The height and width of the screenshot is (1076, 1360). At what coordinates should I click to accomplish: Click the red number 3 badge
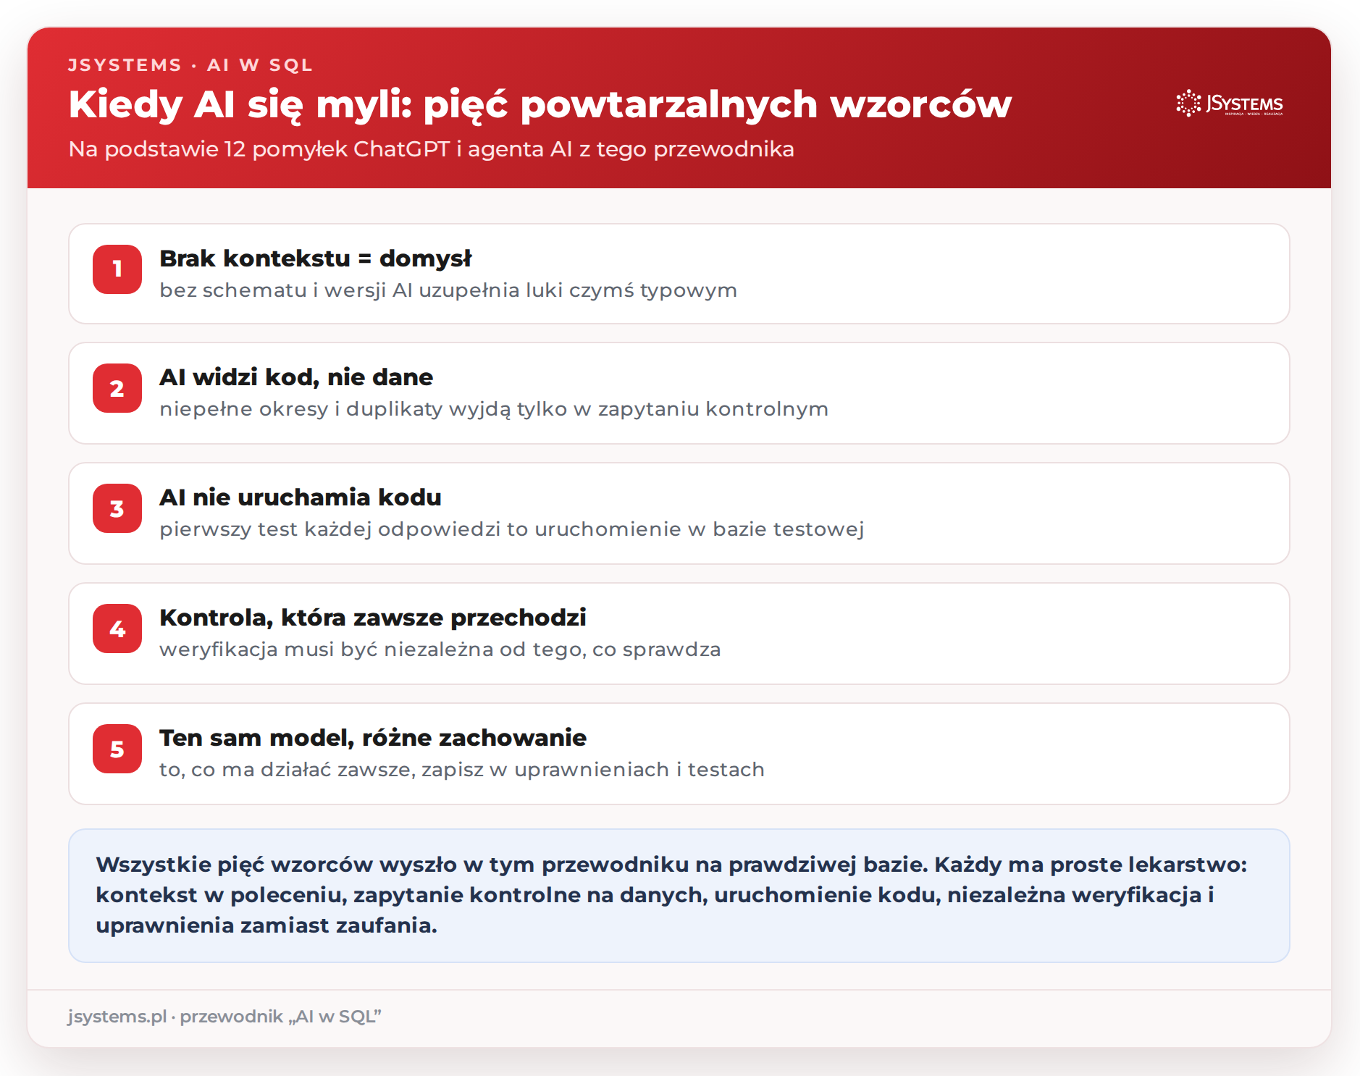coord(117,508)
